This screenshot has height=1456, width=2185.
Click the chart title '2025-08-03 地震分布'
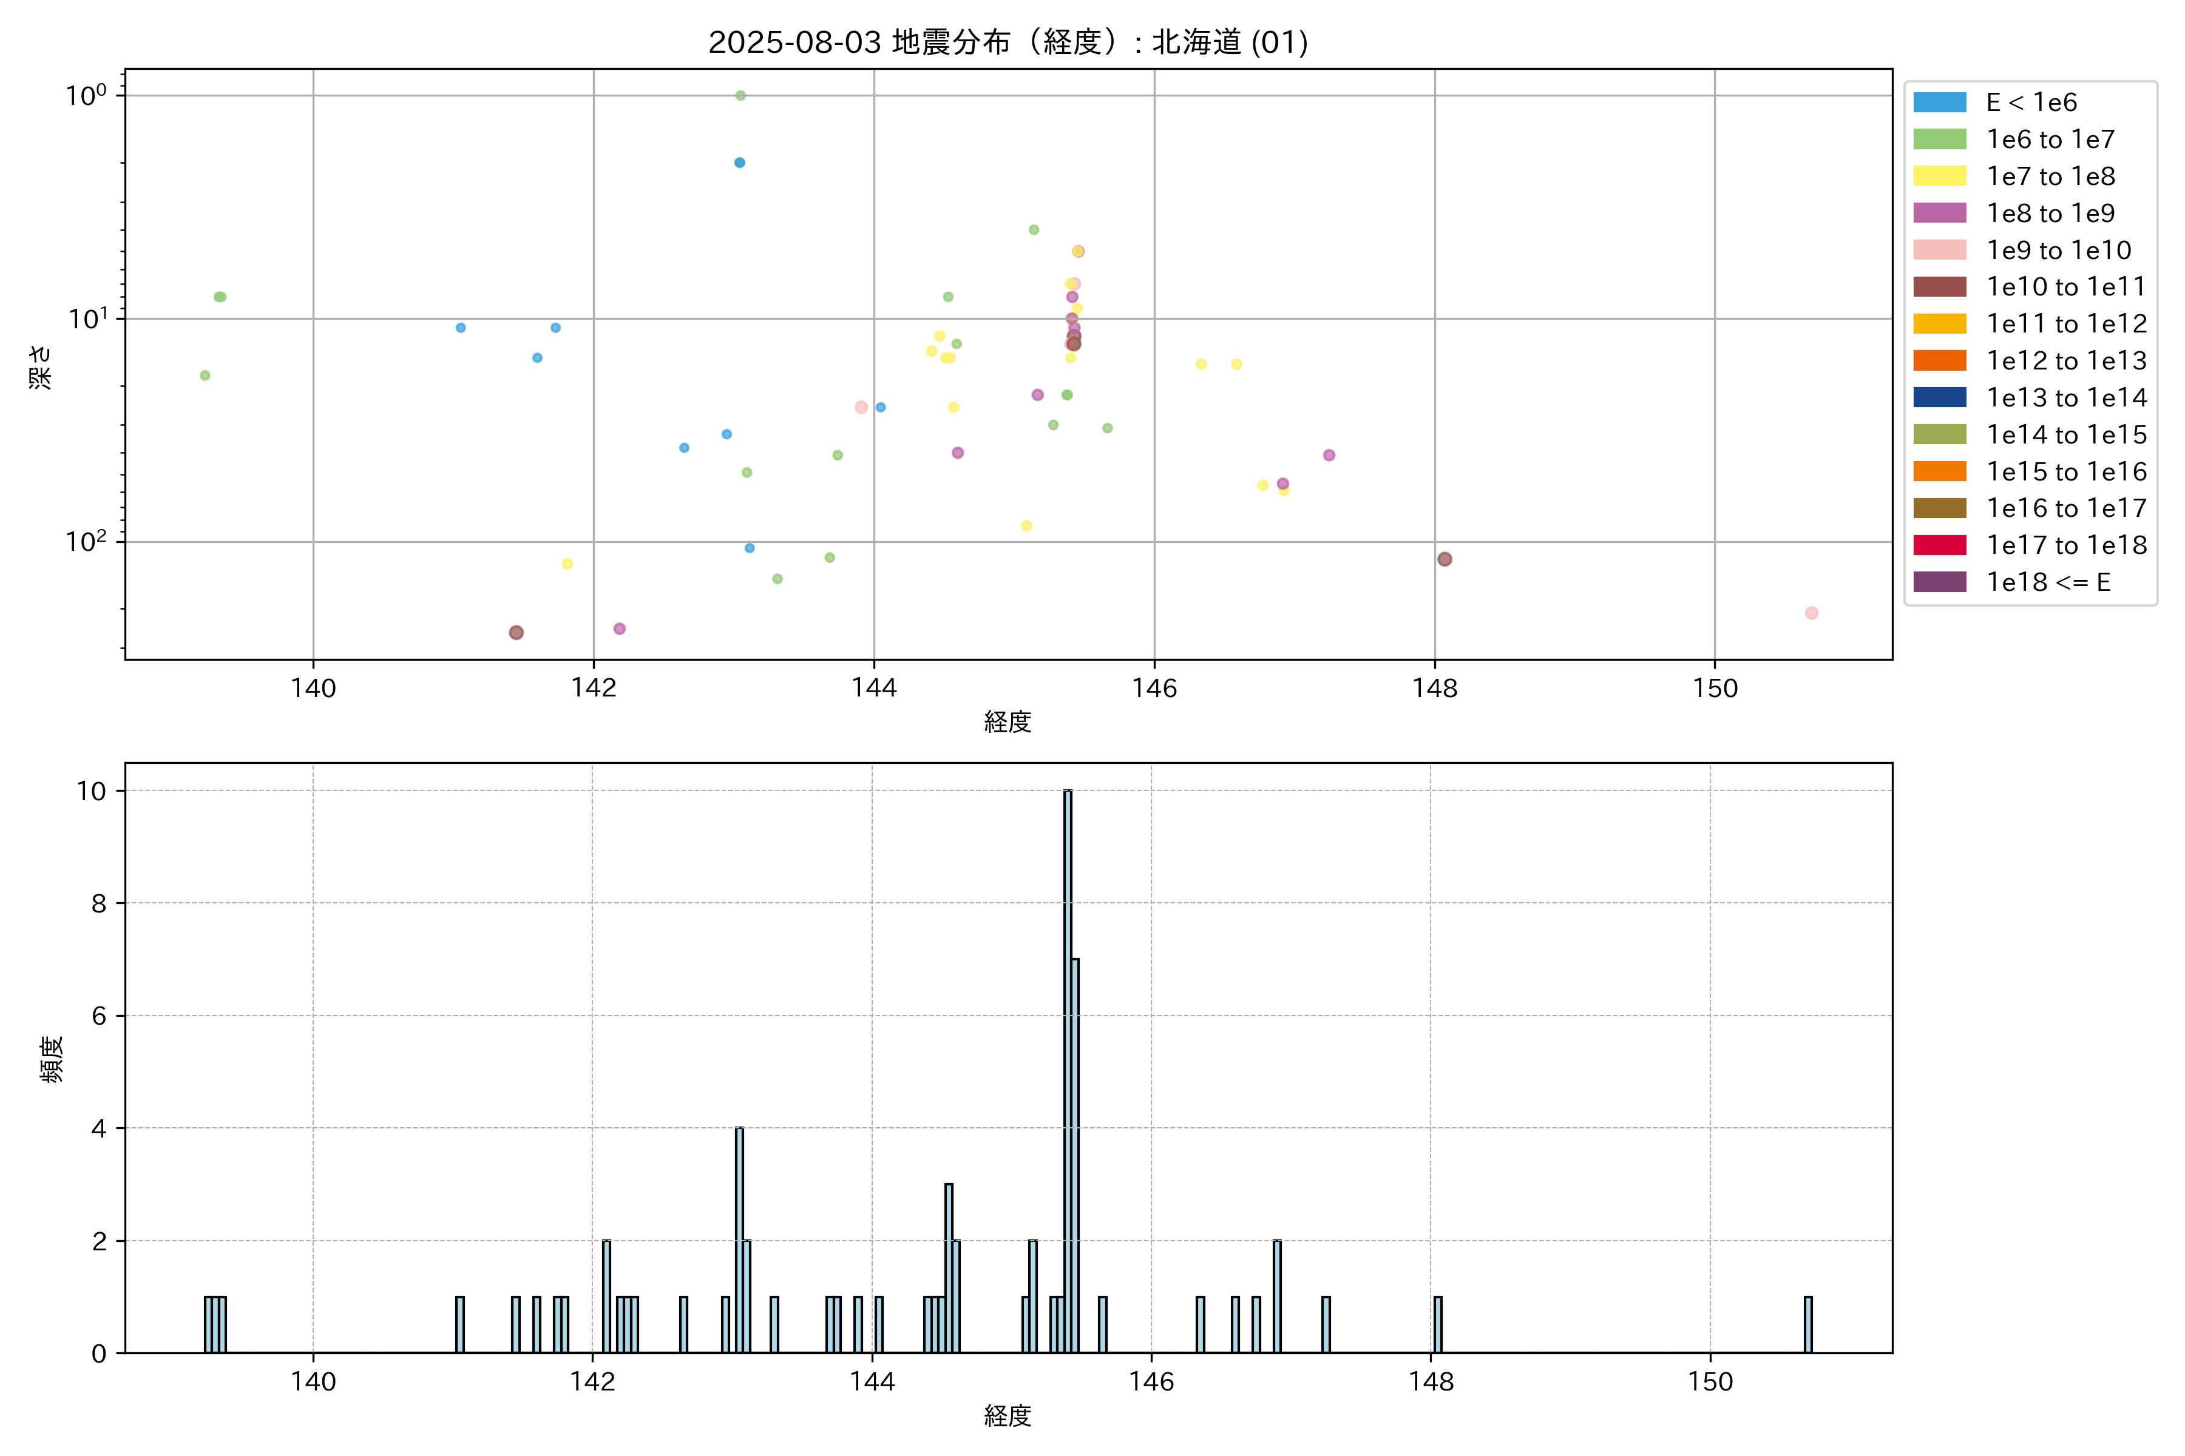pos(1008,42)
